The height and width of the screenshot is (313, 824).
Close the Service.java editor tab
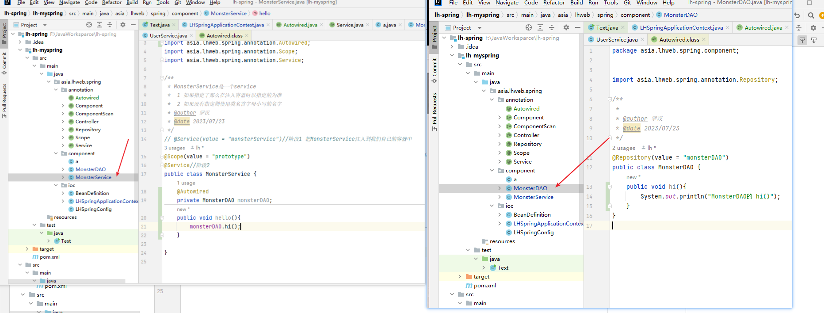368,25
